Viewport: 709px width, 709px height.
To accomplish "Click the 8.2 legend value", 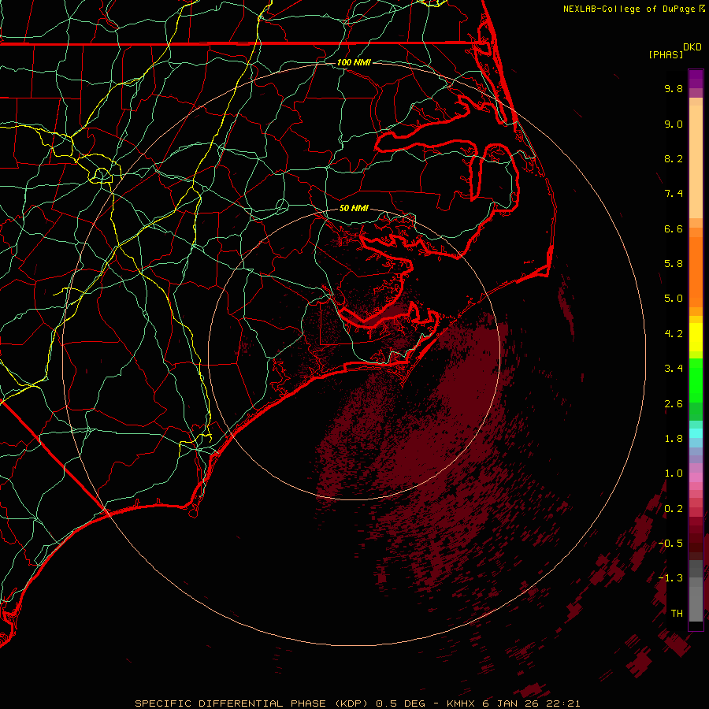I will tap(674, 158).
